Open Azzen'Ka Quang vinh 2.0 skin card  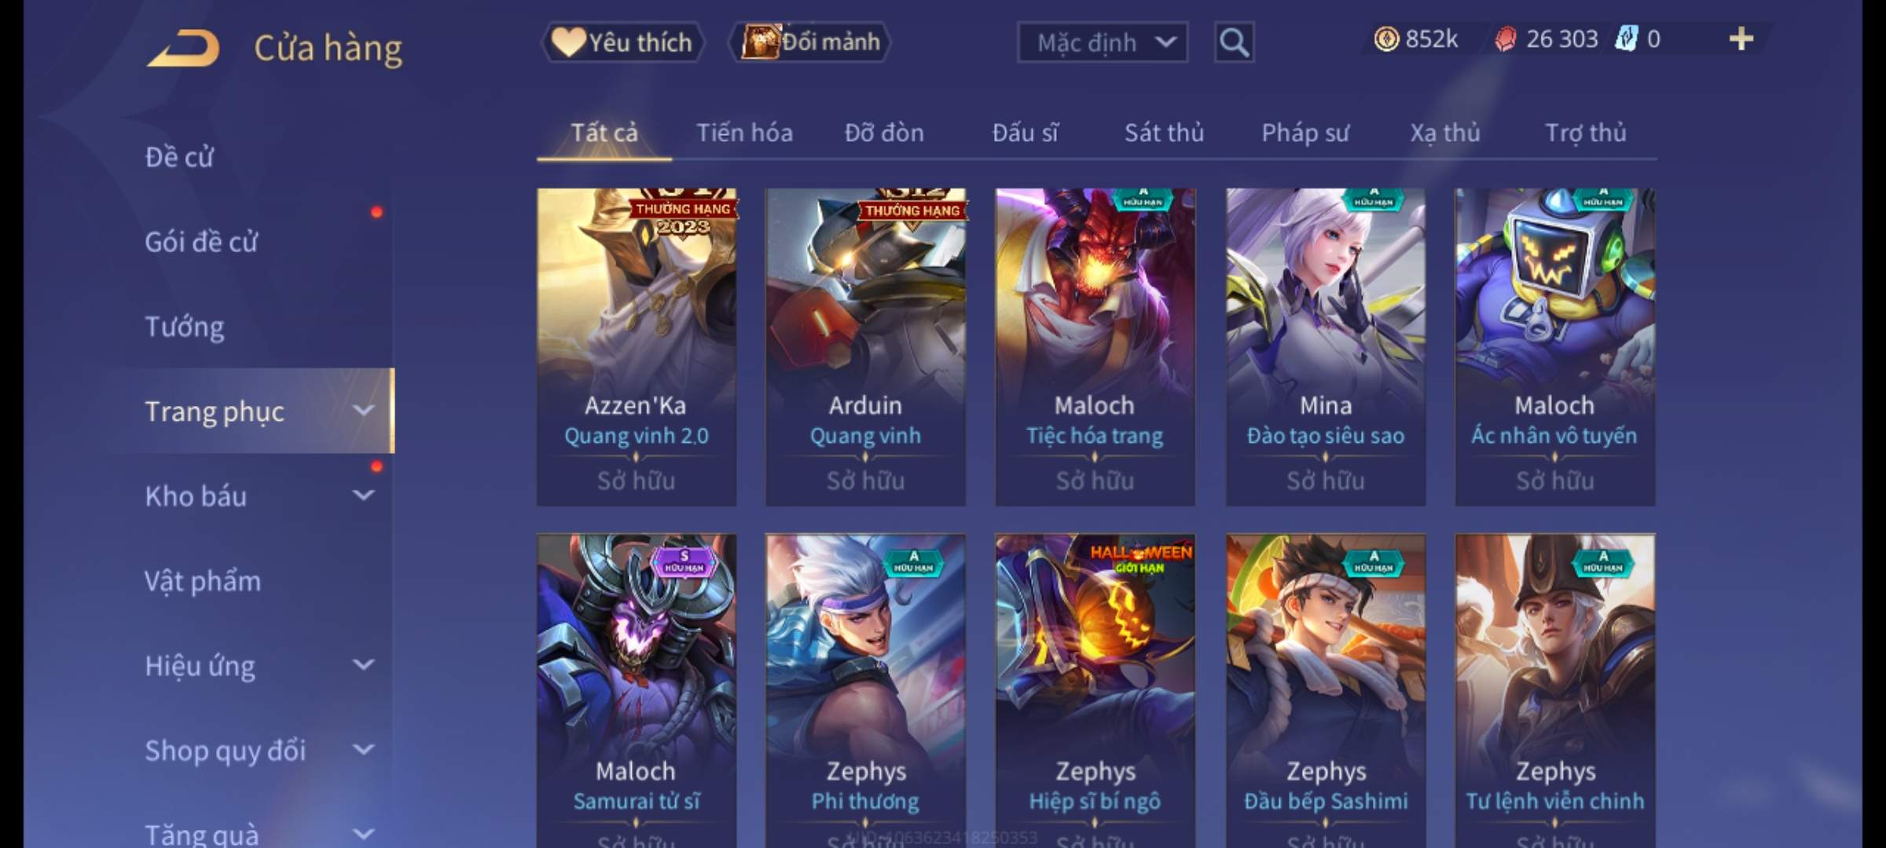637,346
